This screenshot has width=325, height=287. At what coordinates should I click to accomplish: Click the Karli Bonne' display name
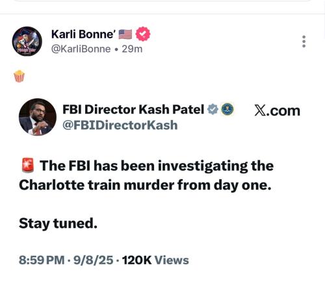coord(83,34)
